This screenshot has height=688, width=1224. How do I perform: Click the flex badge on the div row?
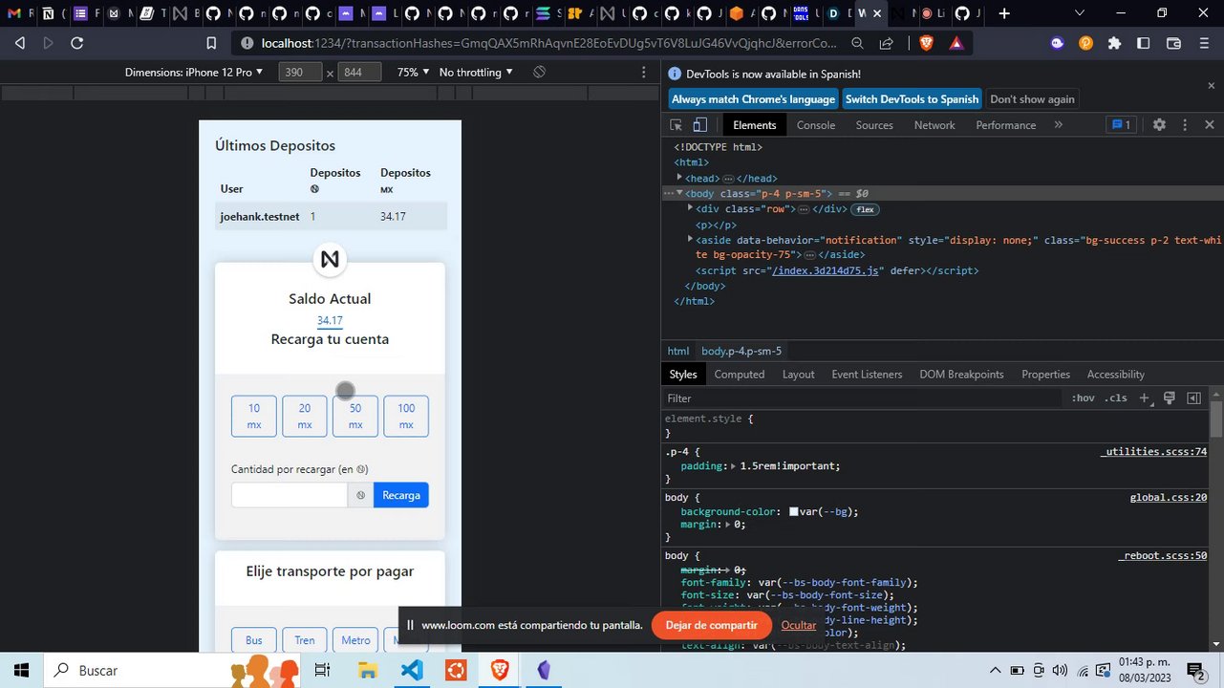(x=864, y=209)
